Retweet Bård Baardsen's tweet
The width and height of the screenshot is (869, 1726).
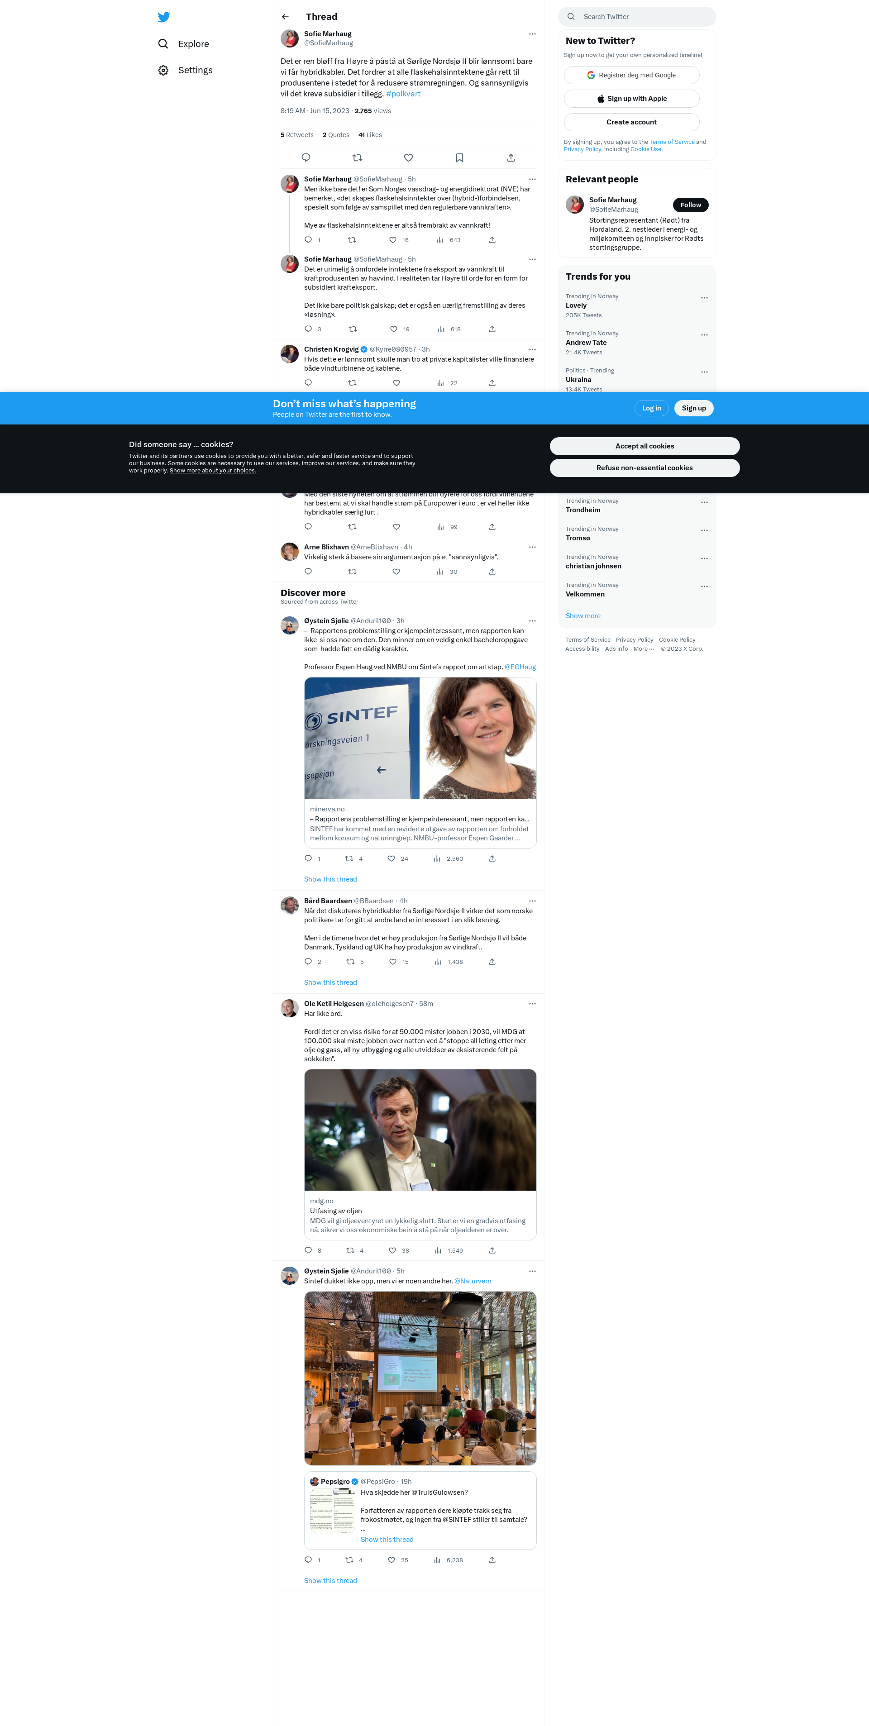pos(350,962)
